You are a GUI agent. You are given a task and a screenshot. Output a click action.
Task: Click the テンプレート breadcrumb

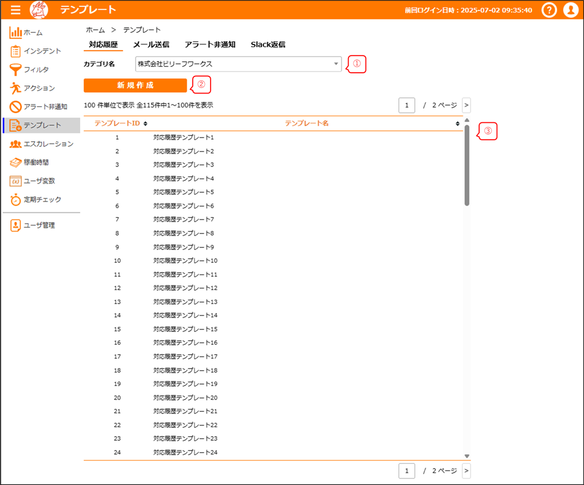coord(142,30)
